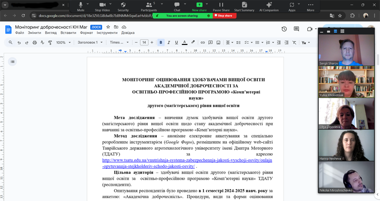Screen dimensions: 380x201
Task: Open the Zoom More menu
Action: click(311, 7)
